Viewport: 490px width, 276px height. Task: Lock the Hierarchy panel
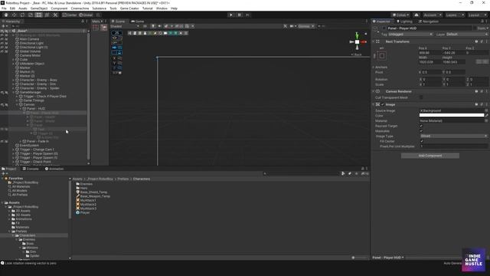click(x=83, y=21)
